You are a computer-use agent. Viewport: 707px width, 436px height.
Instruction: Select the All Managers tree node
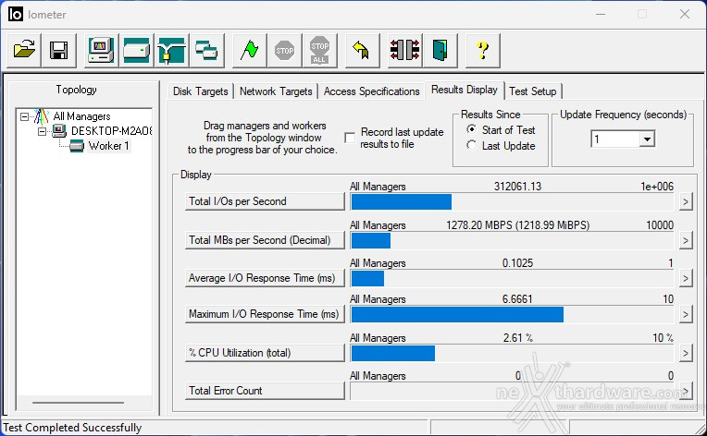(x=81, y=116)
